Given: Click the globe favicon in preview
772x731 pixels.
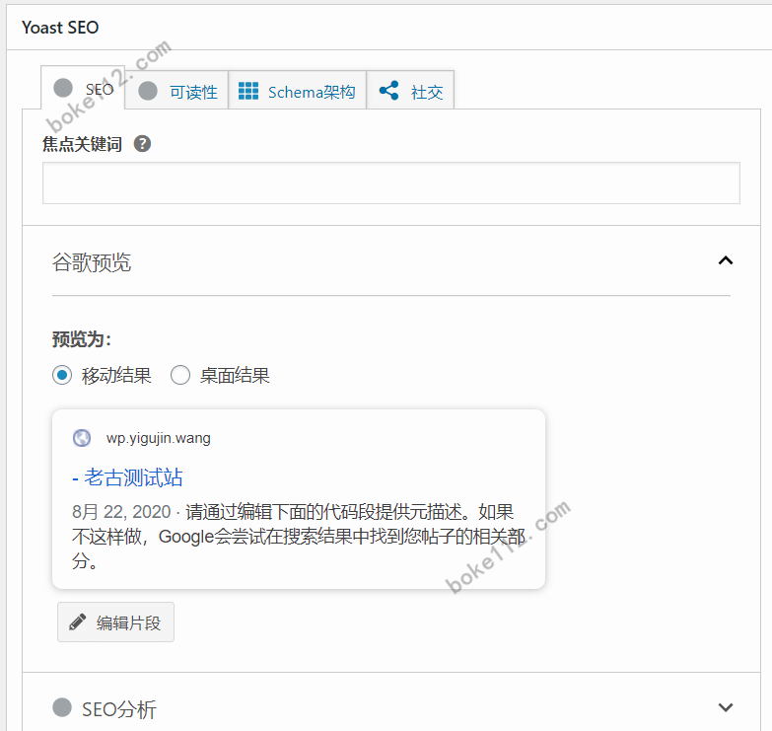Looking at the screenshot, I should pos(82,437).
